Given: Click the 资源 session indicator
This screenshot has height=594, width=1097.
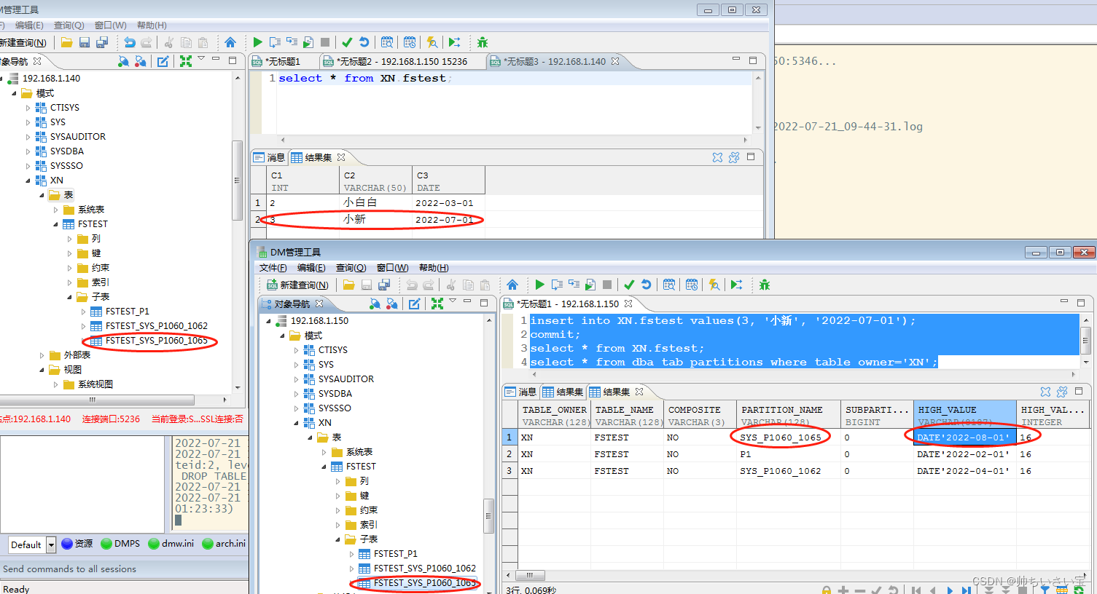Looking at the screenshot, I should [77, 544].
